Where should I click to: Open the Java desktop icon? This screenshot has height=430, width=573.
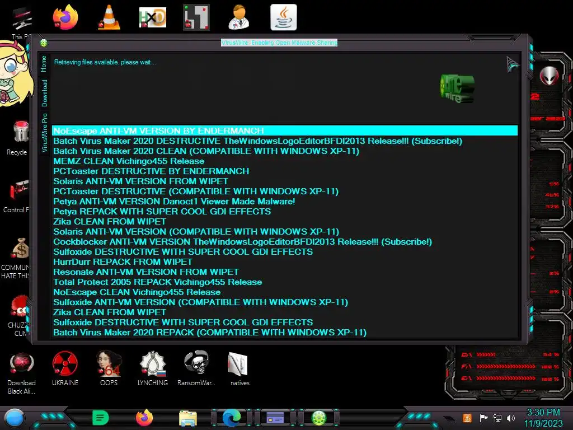click(x=284, y=17)
